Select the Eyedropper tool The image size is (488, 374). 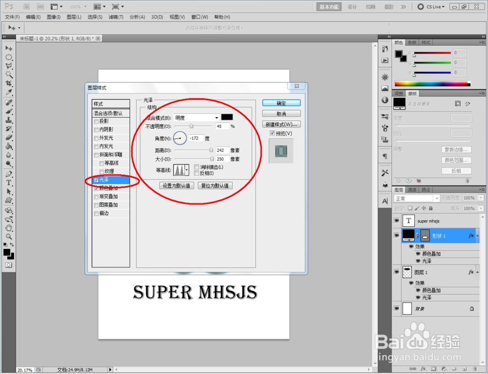click(x=9, y=92)
